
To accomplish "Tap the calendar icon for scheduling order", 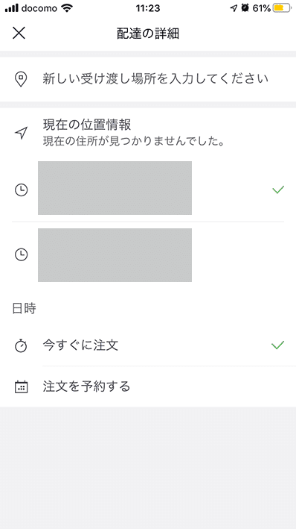I will tap(21, 386).
